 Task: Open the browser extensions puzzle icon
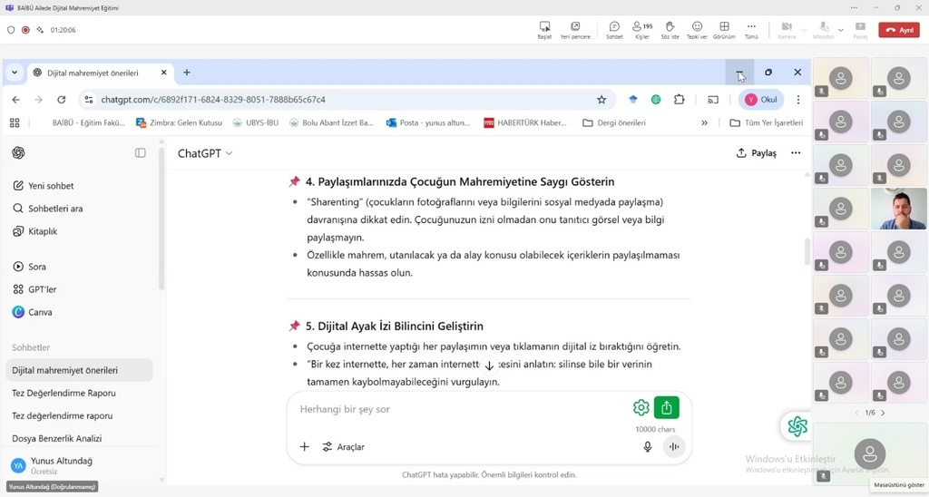[x=679, y=100]
